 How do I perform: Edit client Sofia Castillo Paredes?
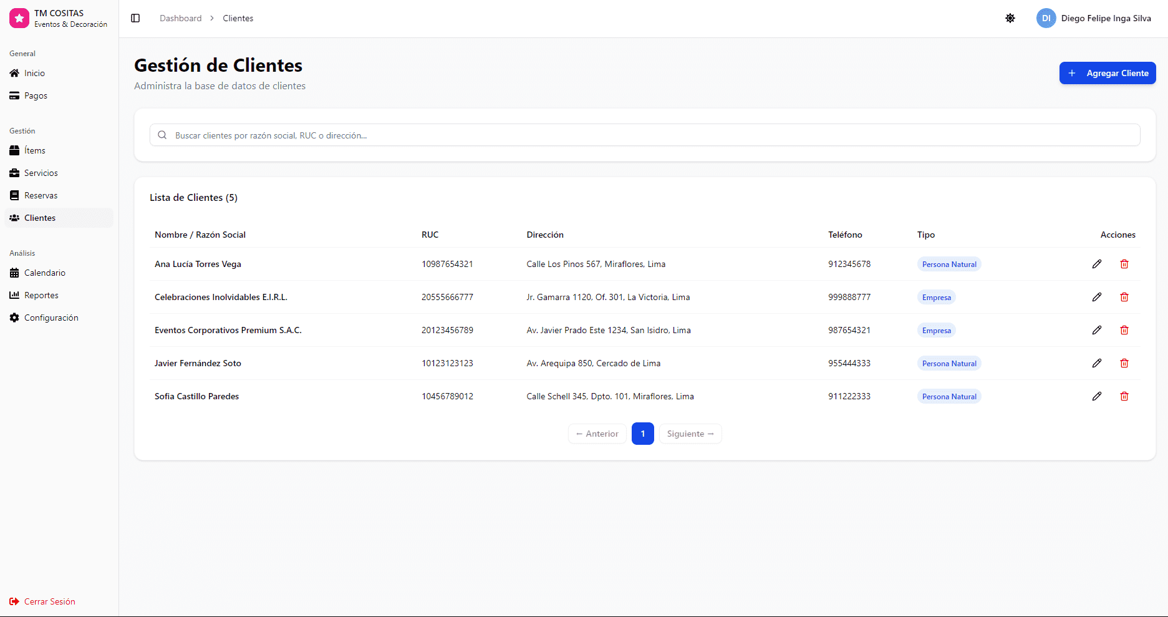1097,396
